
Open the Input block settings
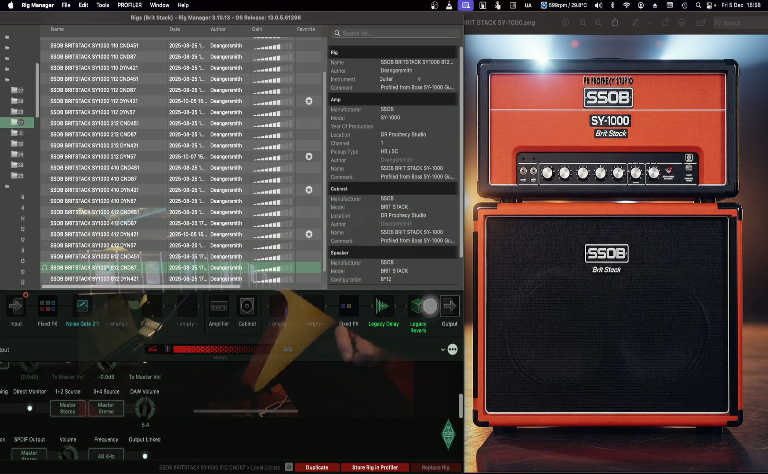[x=16, y=306]
